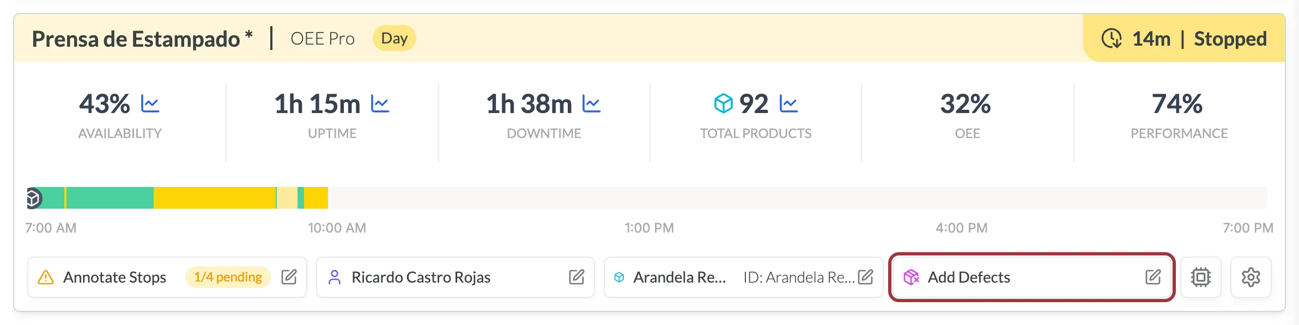The image size is (1299, 325).
Task: Click the 4:00 PM timeline label
Action: (962, 228)
